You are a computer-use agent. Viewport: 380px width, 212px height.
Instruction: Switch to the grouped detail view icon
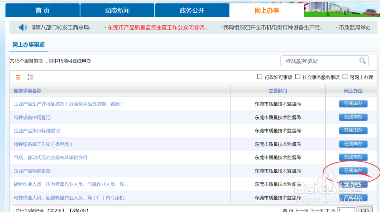tap(30, 77)
